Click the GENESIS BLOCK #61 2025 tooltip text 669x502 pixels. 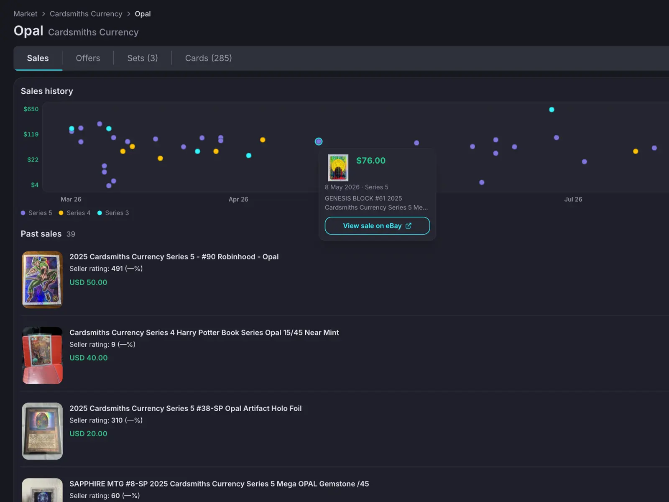pos(363,198)
